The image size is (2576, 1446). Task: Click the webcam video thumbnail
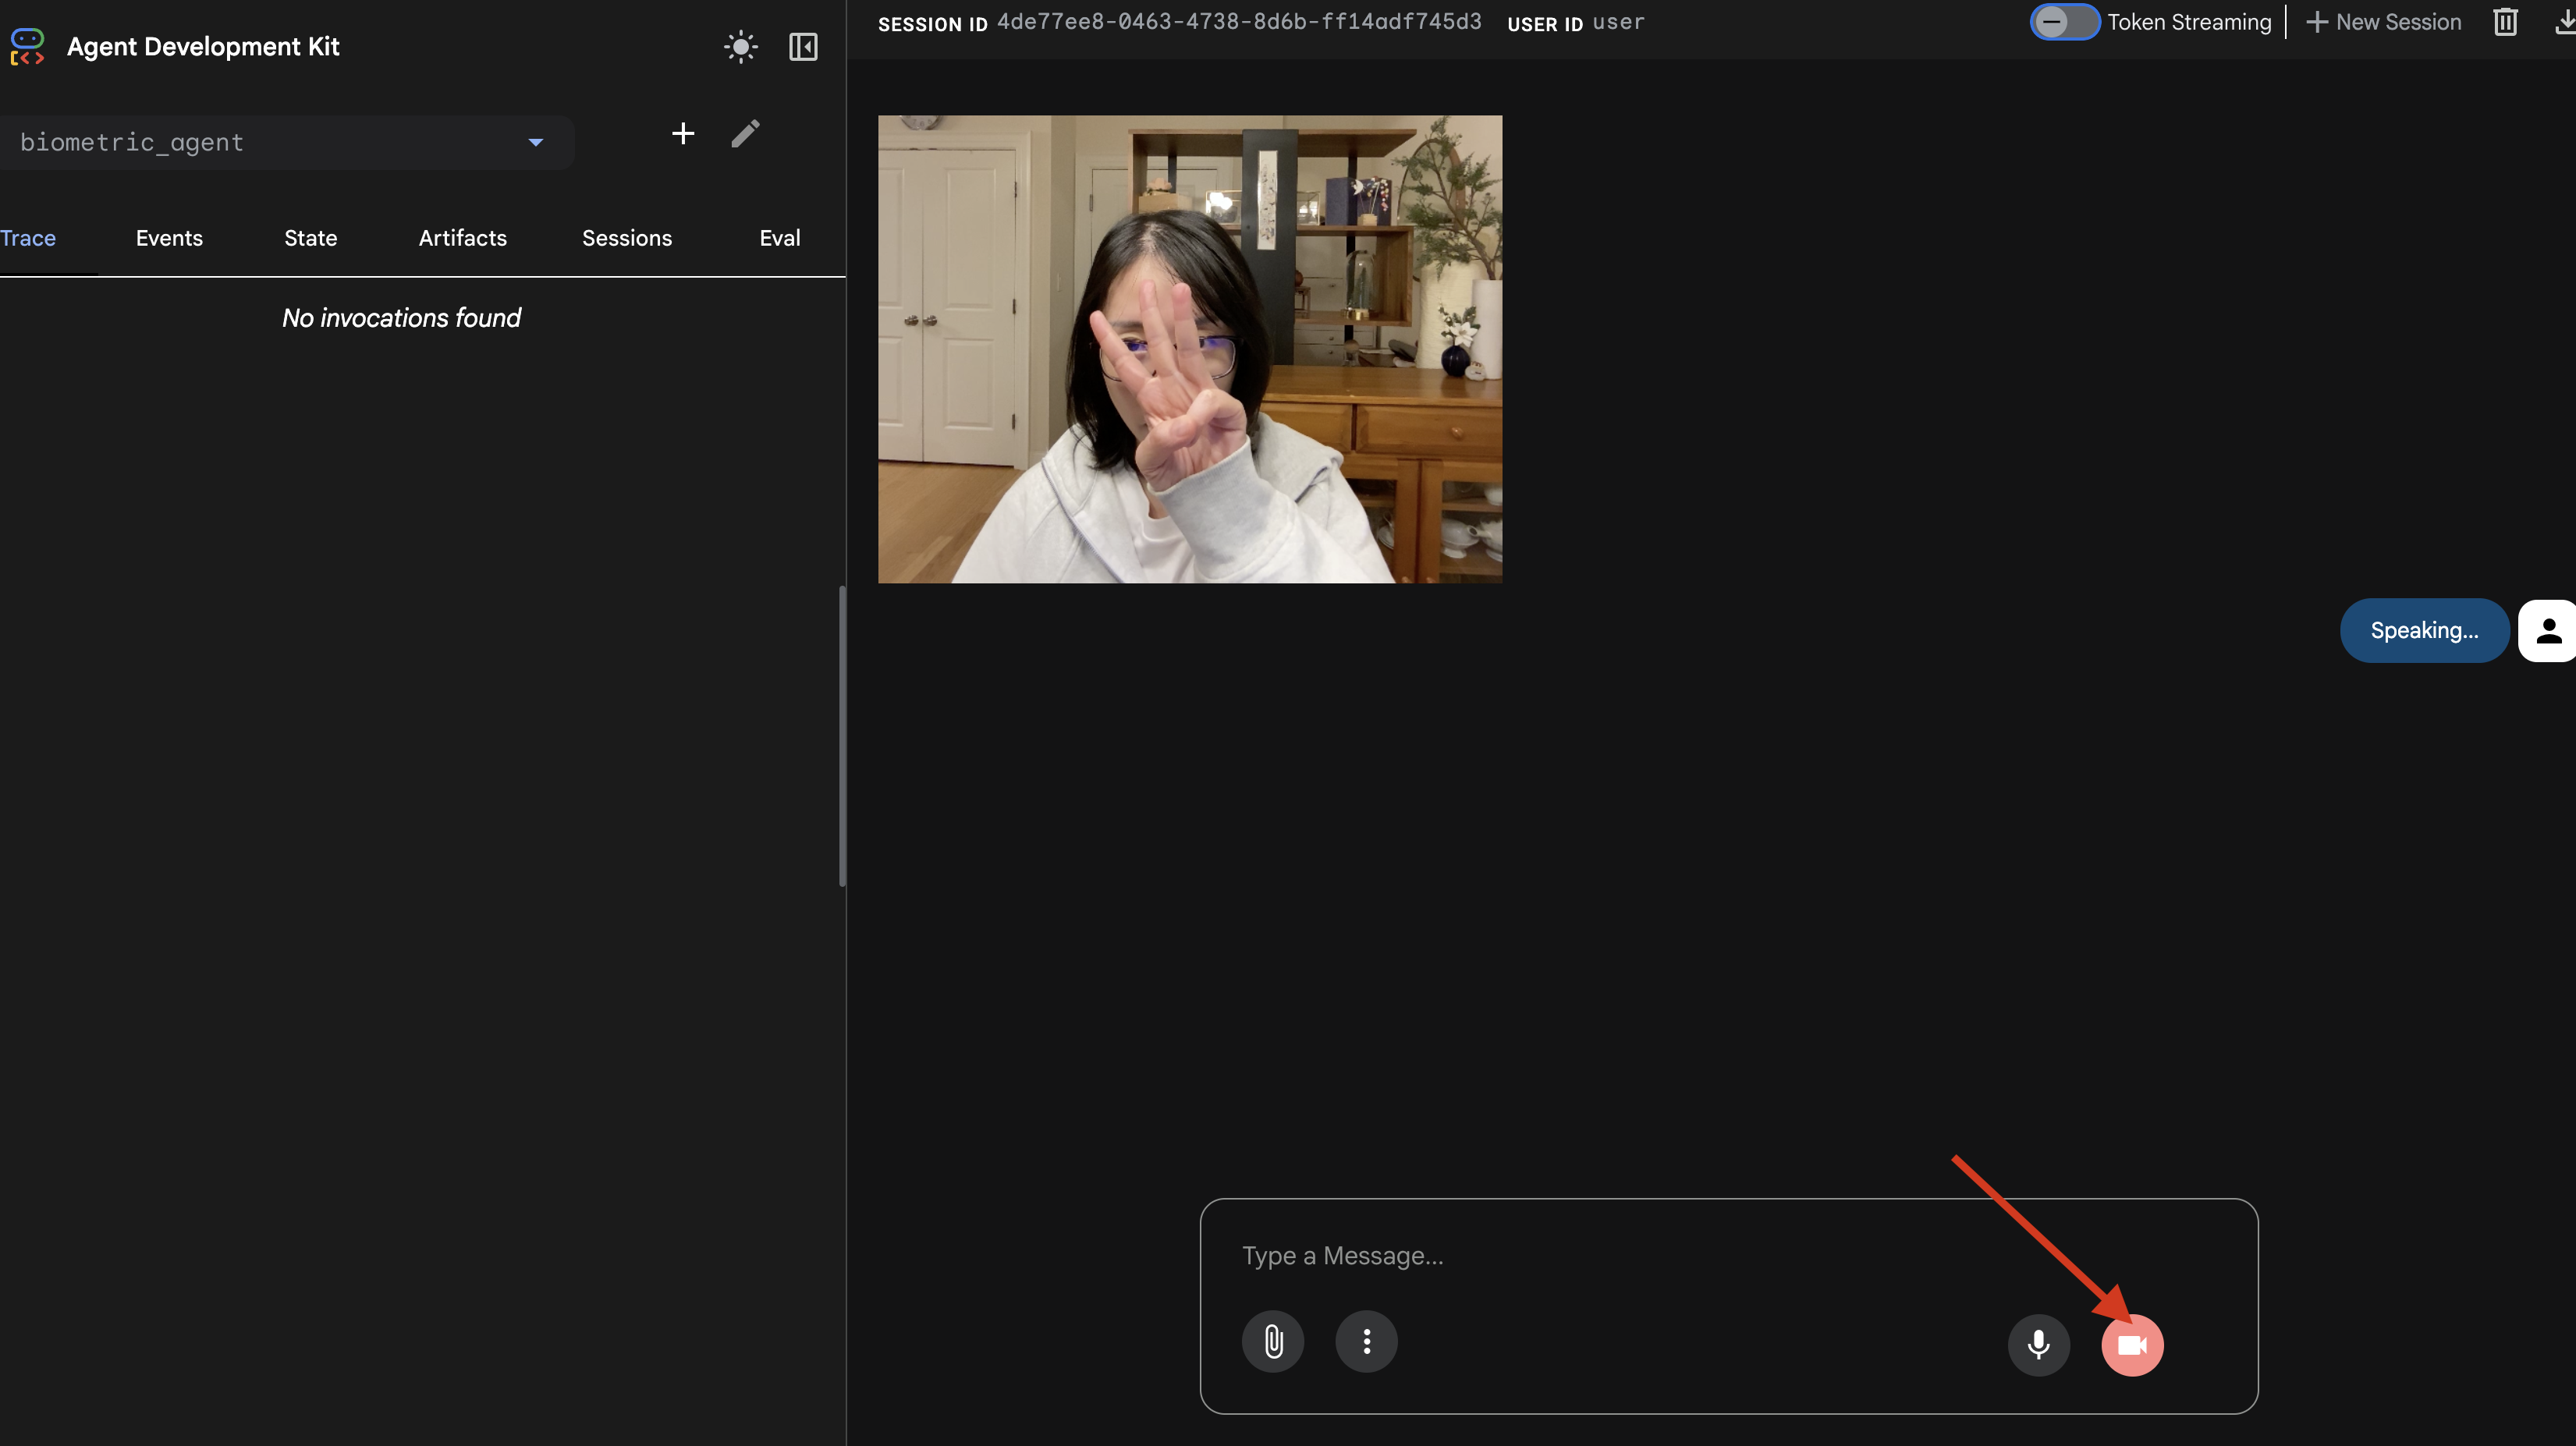[1189, 349]
